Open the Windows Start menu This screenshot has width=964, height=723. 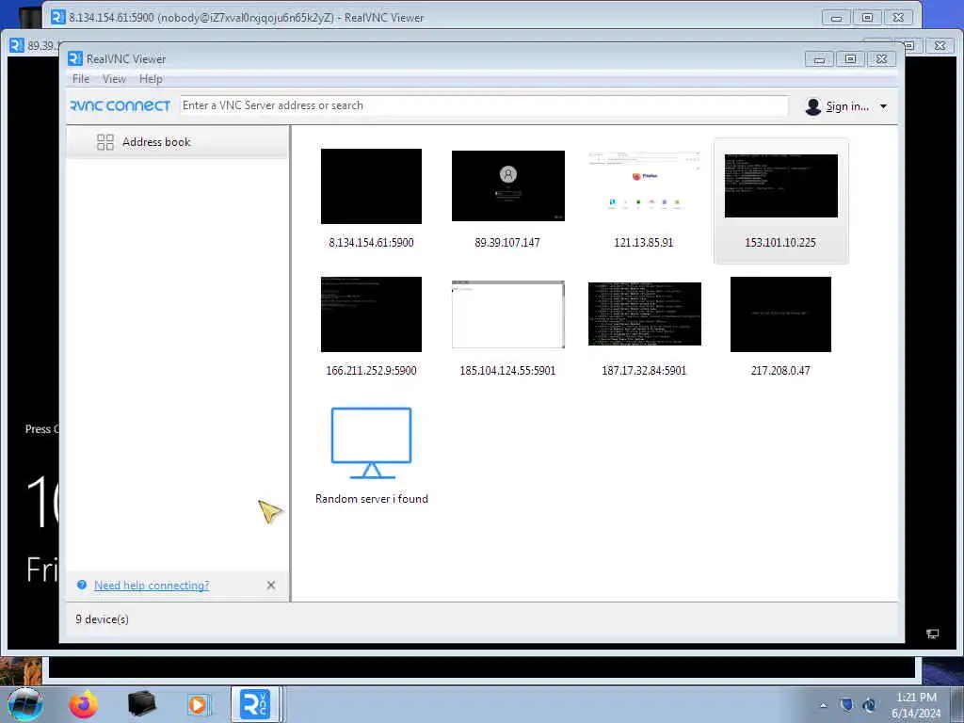click(x=25, y=704)
